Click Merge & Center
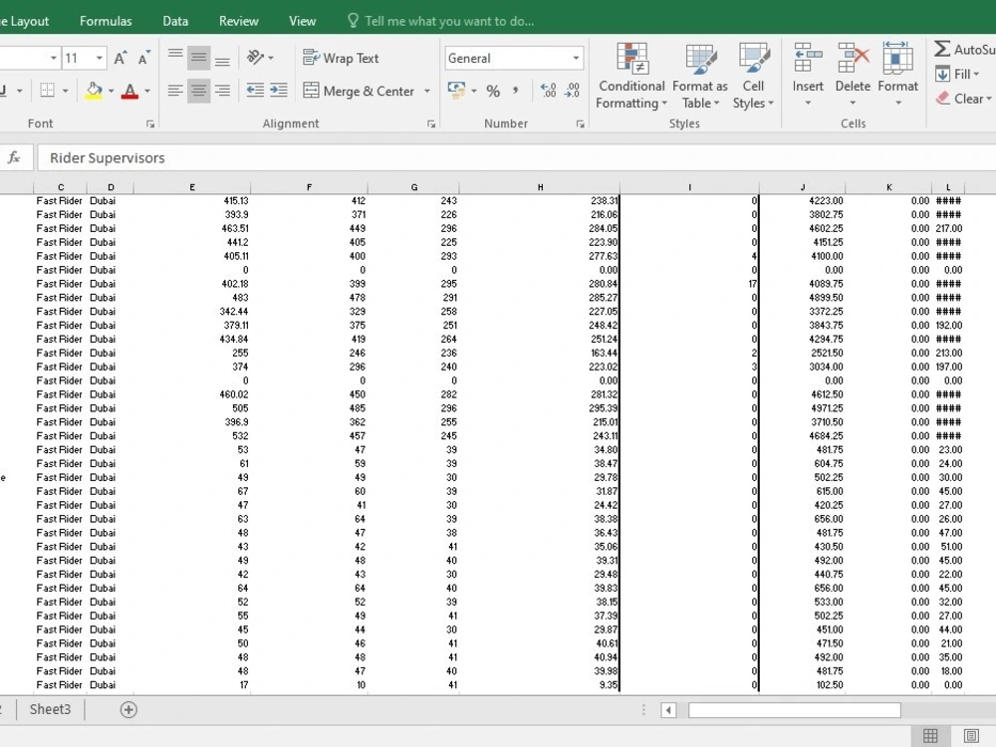The height and width of the screenshot is (747, 996). point(359,91)
